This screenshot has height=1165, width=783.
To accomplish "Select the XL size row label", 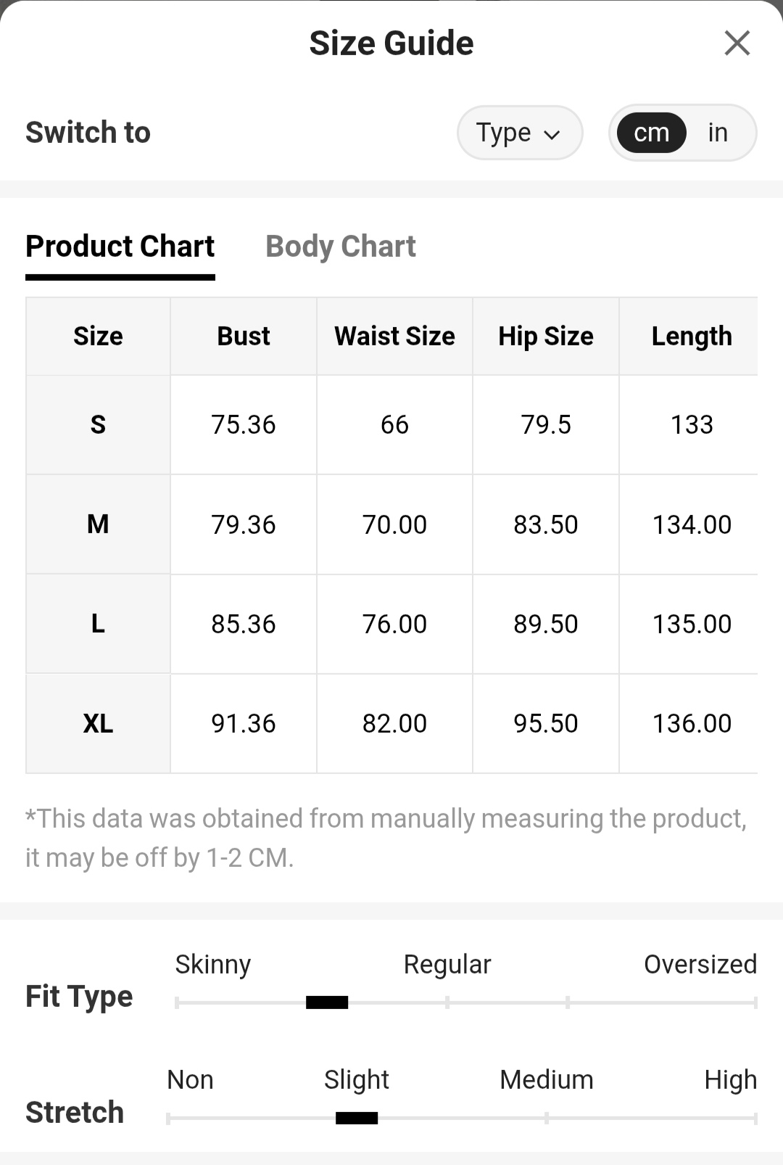I will [x=98, y=723].
